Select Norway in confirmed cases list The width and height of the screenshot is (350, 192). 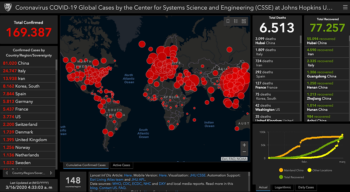pos(28,147)
